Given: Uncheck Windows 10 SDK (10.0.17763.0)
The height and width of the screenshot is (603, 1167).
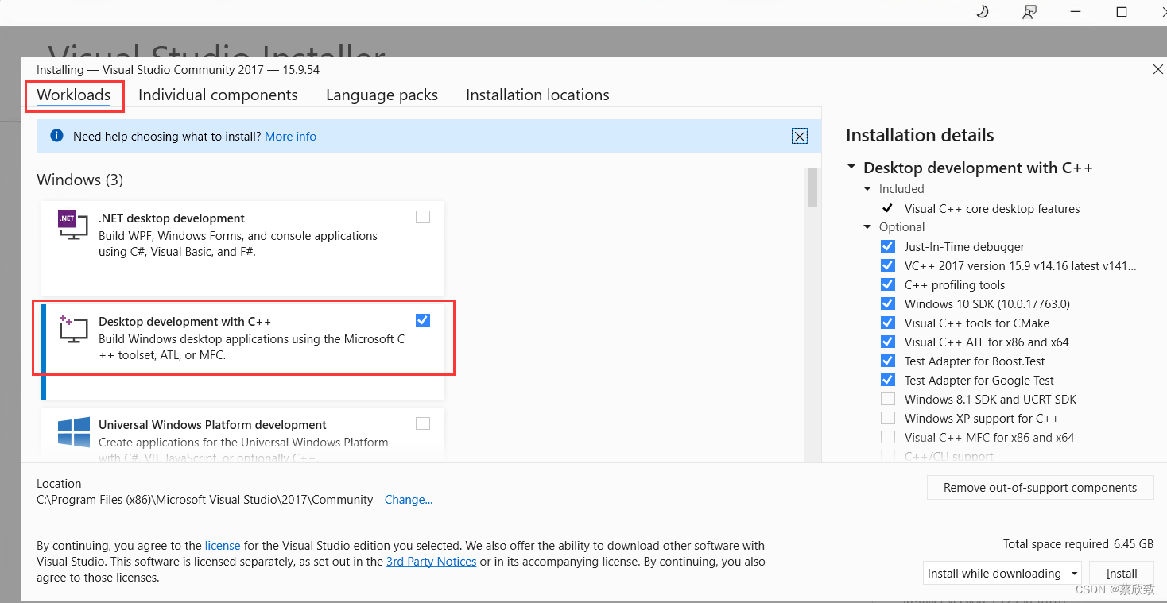Looking at the screenshot, I should 888,303.
